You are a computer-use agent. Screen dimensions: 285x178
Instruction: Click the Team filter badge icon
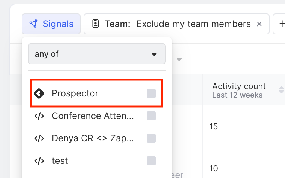(95, 24)
